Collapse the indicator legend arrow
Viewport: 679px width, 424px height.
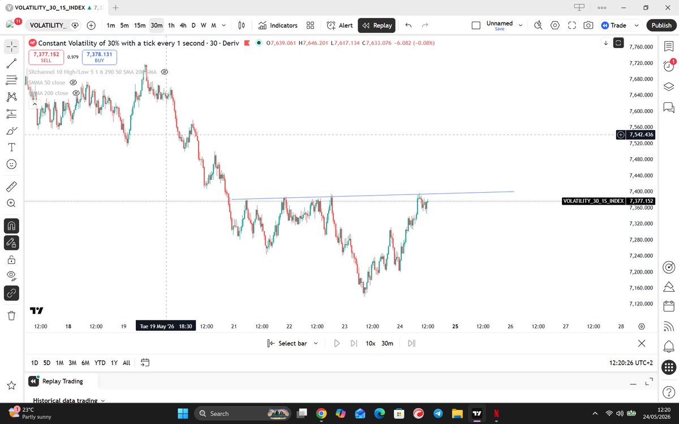tap(35, 104)
